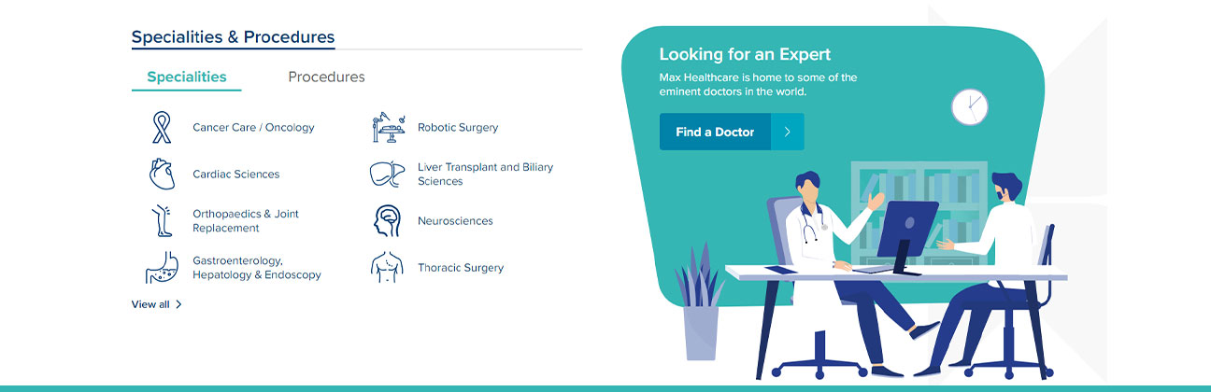The width and height of the screenshot is (1211, 392).
Task: Open the View all specialities link
Action: click(x=150, y=304)
